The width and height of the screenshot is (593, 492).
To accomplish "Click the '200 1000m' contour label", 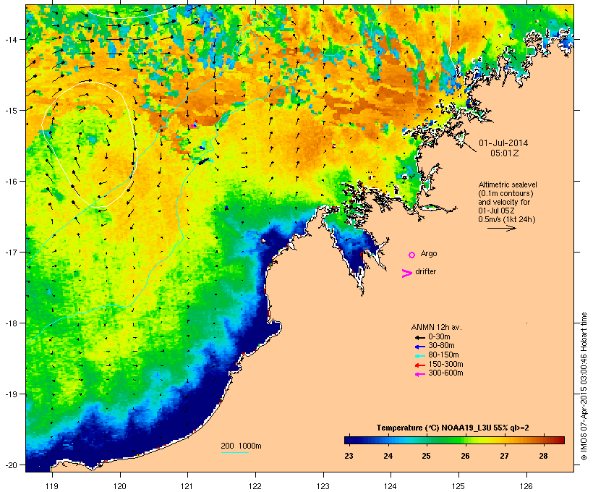I will [x=241, y=446].
